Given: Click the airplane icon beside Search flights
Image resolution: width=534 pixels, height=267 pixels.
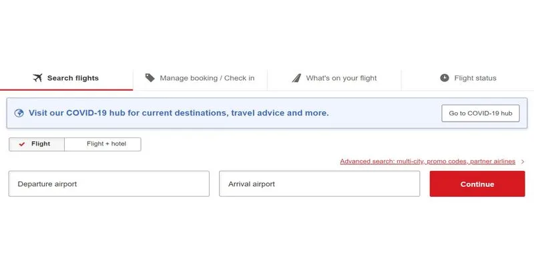Looking at the screenshot, I should [x=37, y=78].
